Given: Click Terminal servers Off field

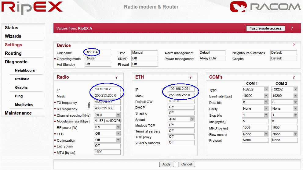Looking at the screenshot, I should tap(181, 131).
